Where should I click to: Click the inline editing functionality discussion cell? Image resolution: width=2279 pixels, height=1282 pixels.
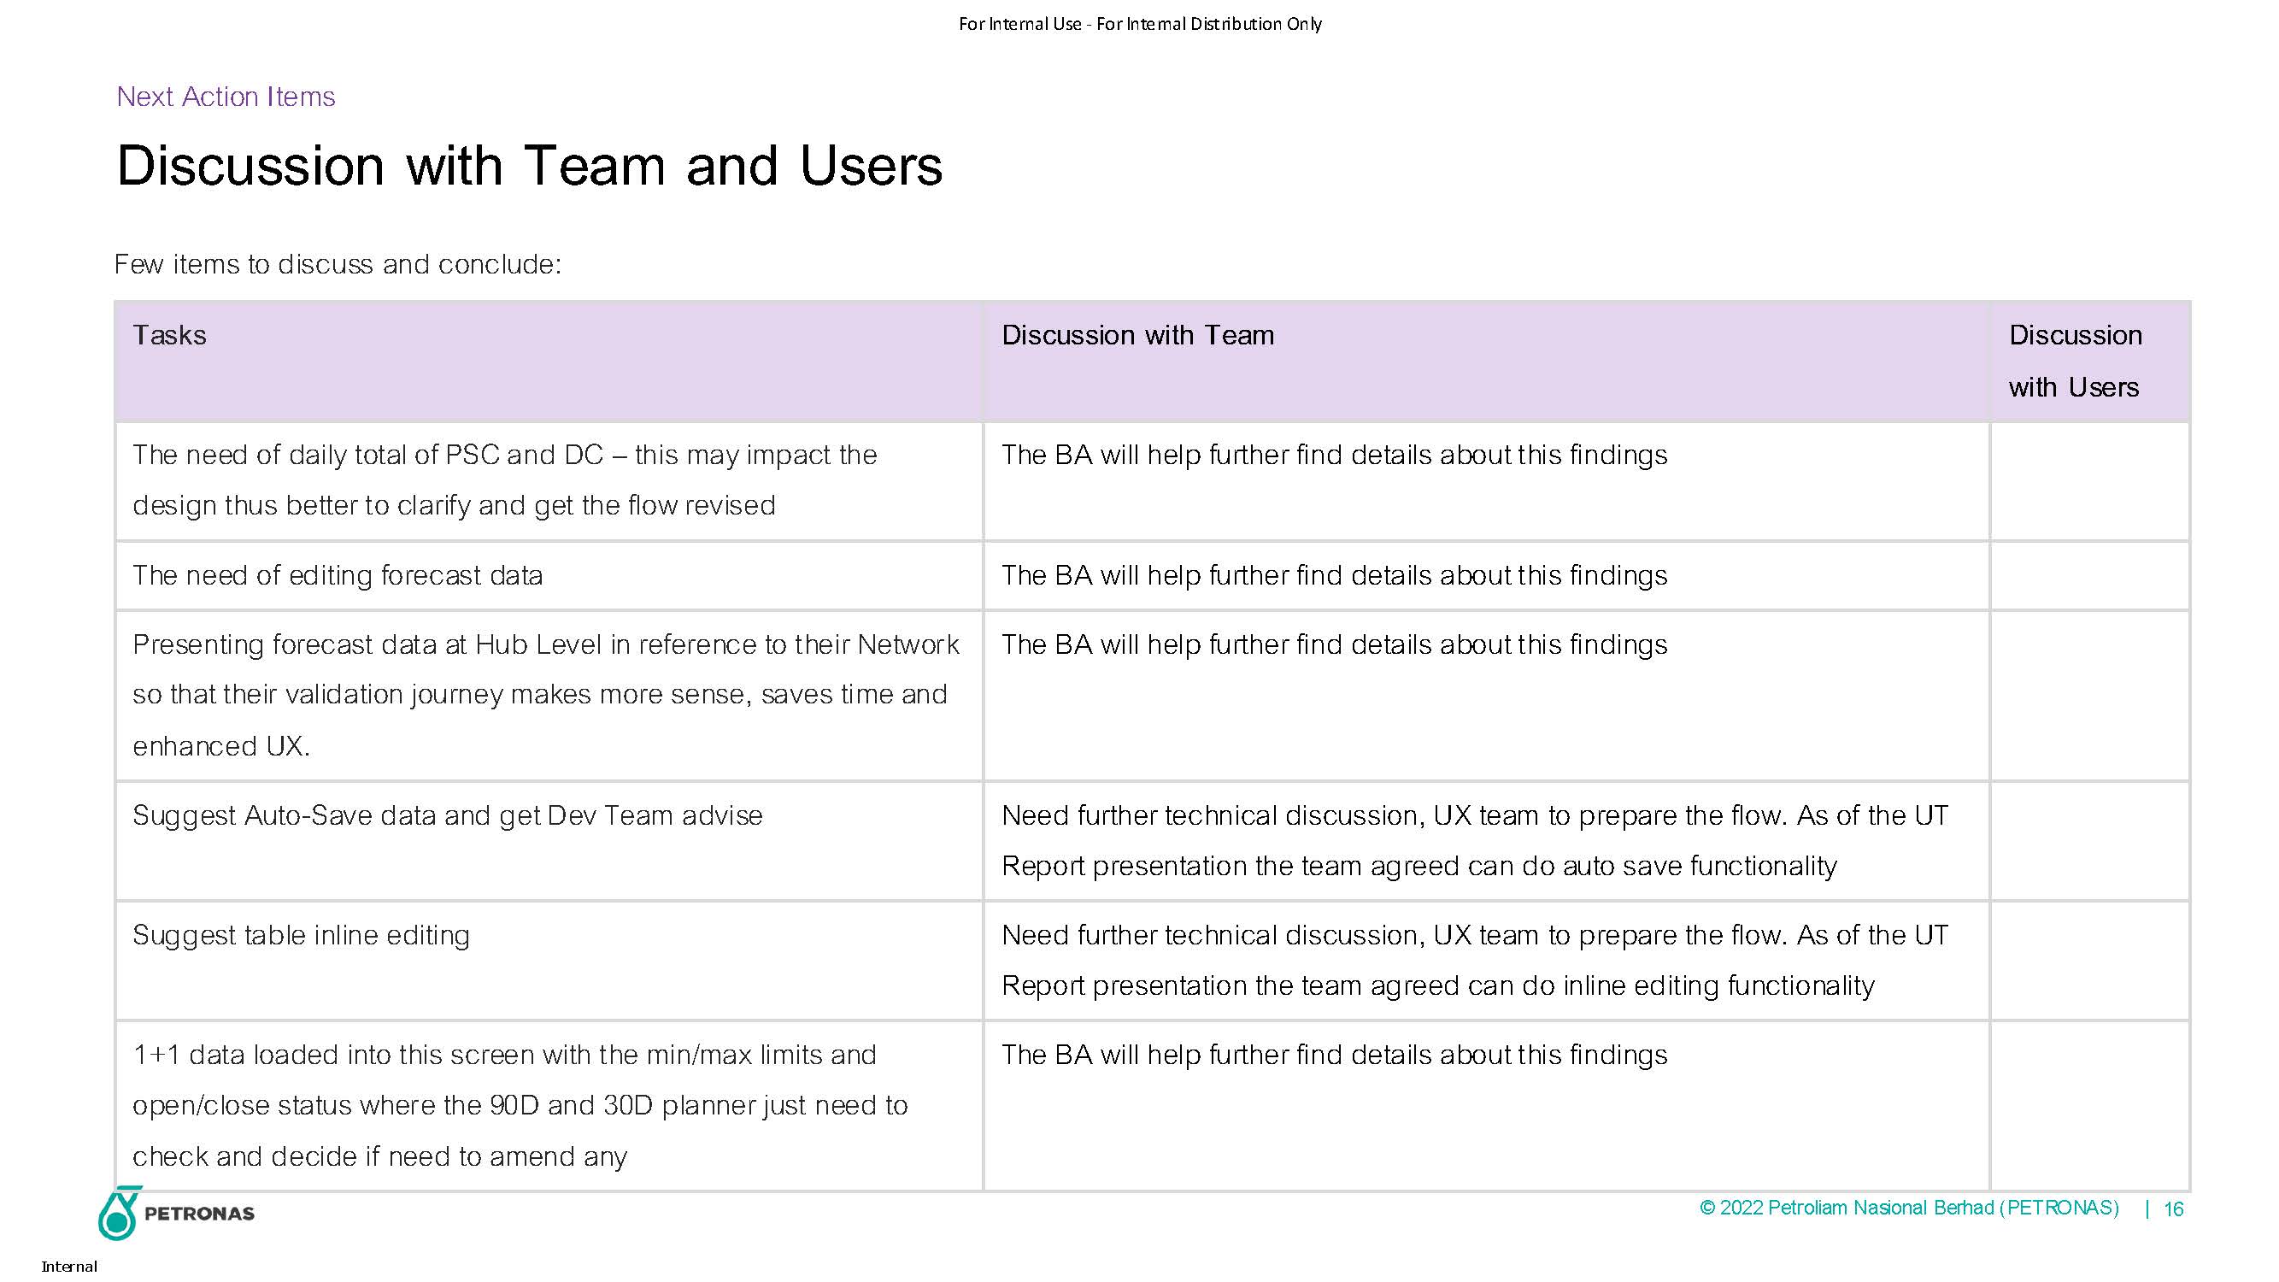(x=1473, y=960)
